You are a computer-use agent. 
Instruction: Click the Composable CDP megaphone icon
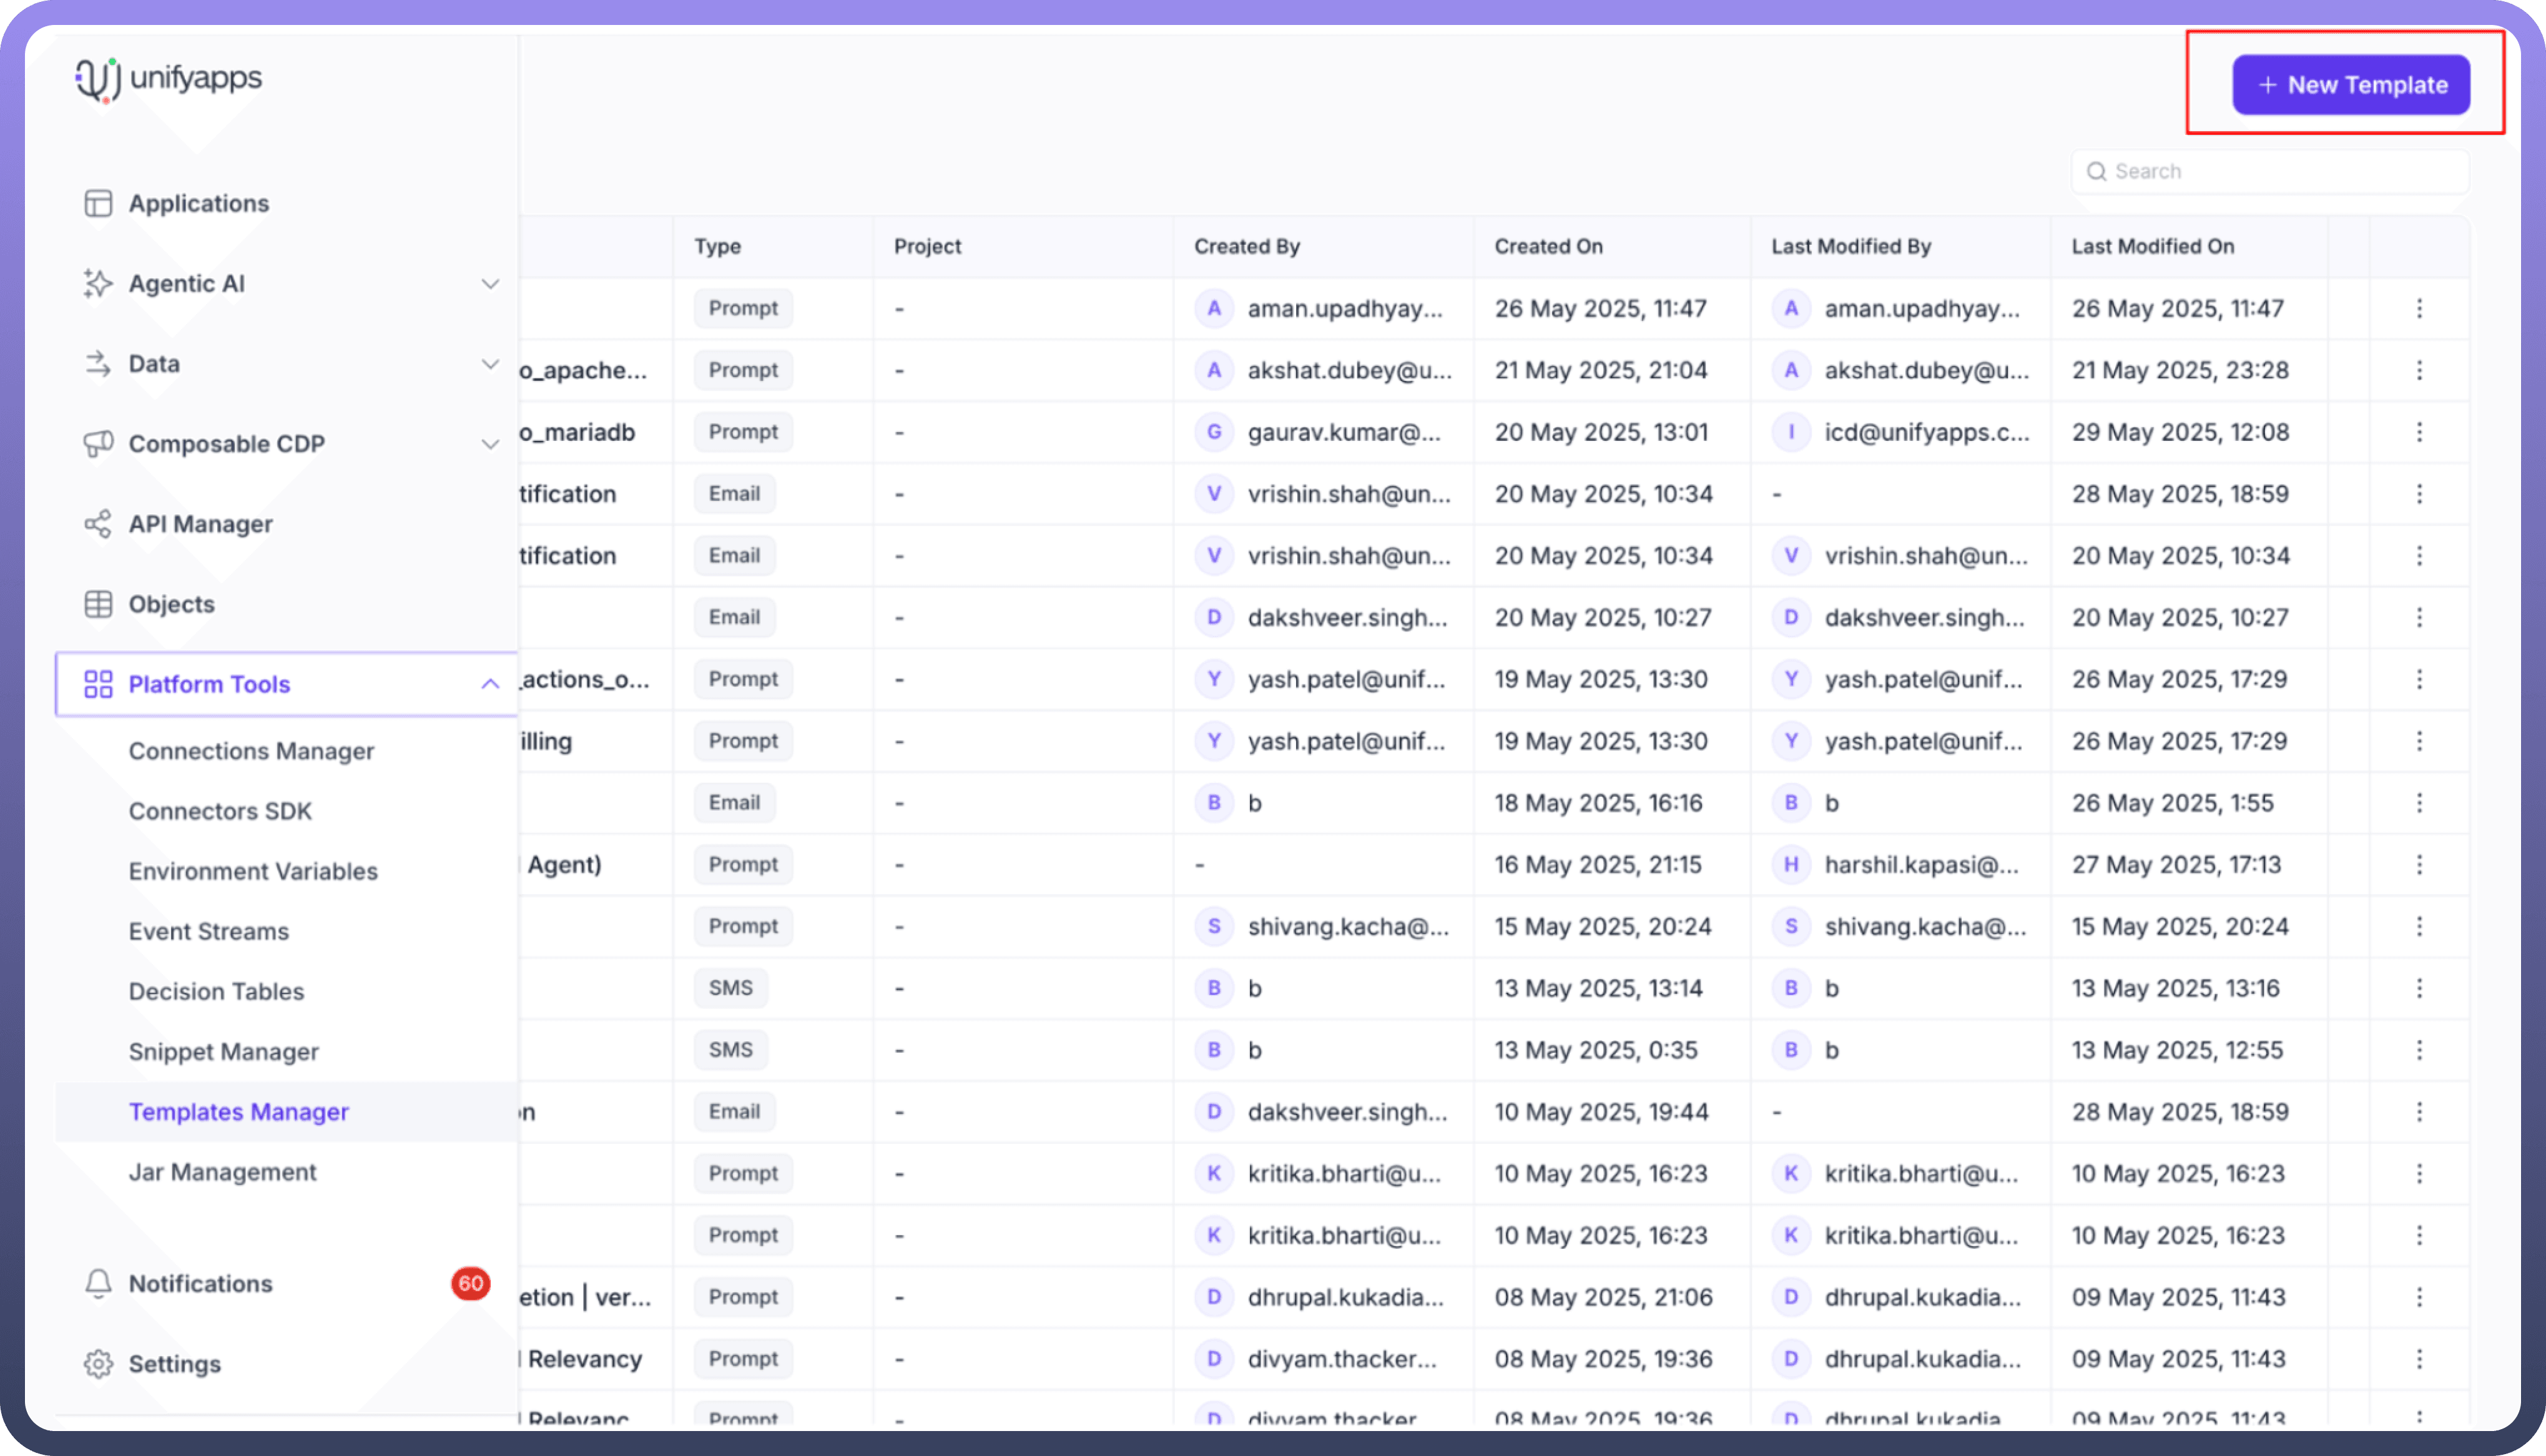point(98,443)
